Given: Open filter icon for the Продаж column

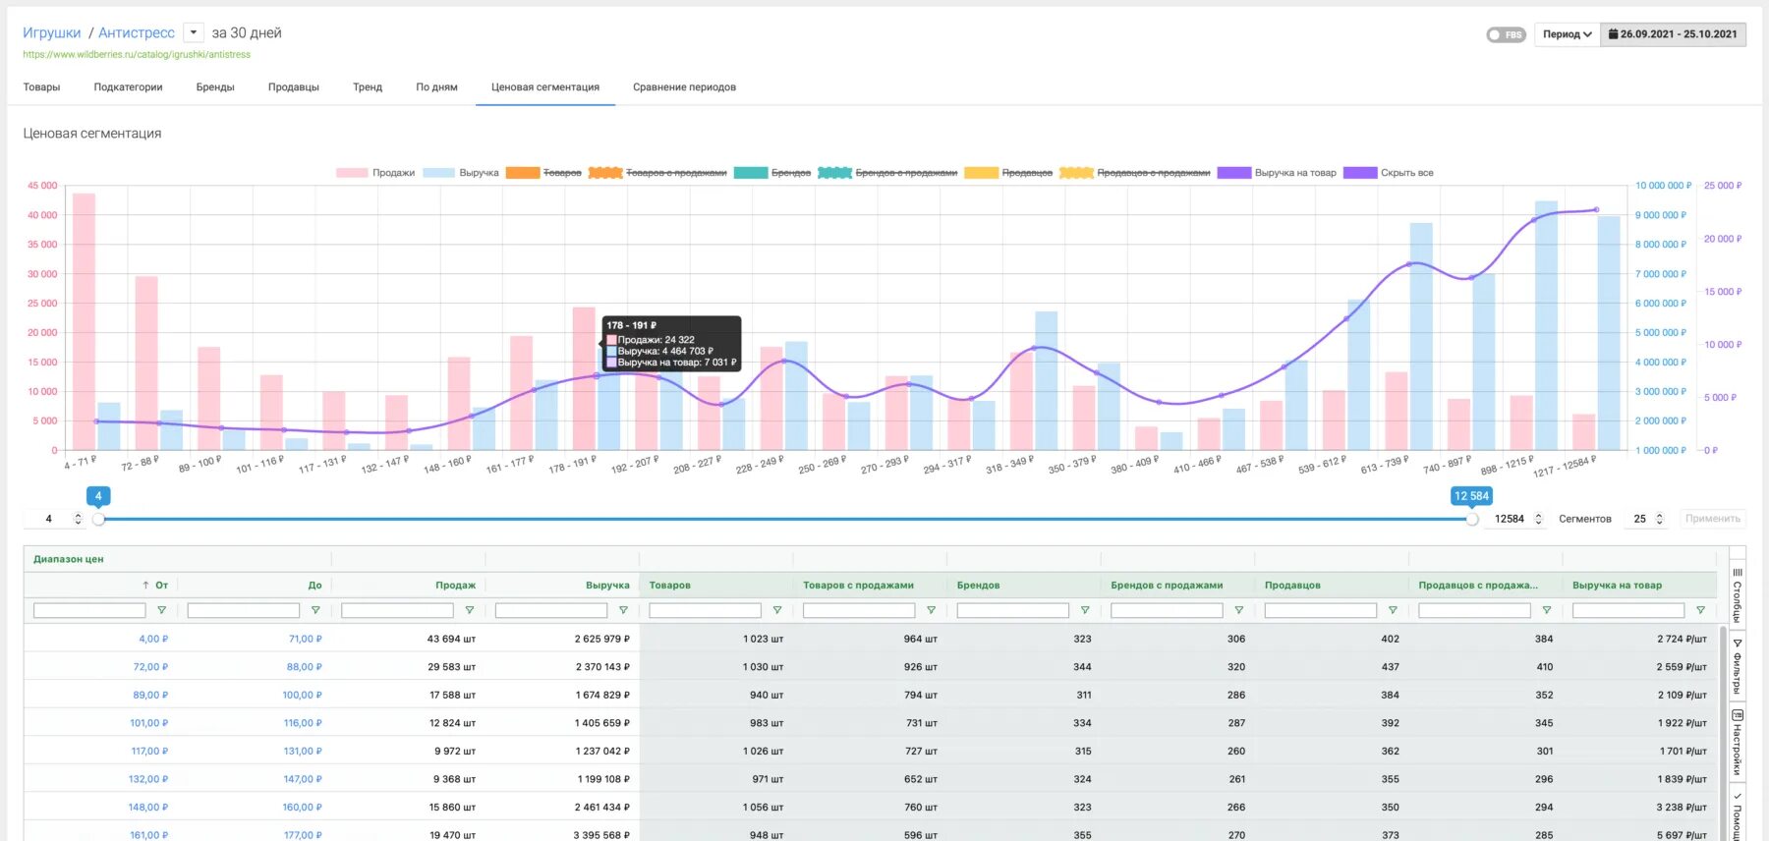Looking at the screenshot, I should pyautogui.click(x=469, y=610).
